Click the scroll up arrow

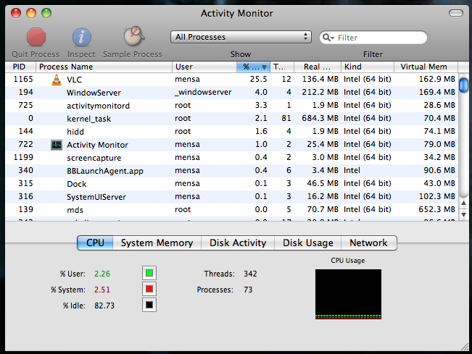click(x=463, y=203)
